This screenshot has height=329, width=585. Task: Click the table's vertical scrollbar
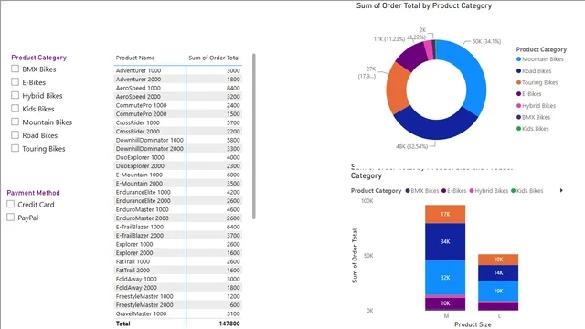coord(254,136)
